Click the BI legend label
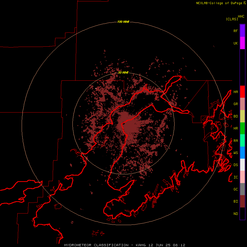The height and width of the screenshot is (247, 247). [235, 201]
